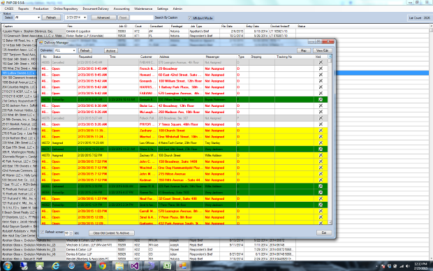
Task: Click the Archive button
Action: [x=111, y=50]
